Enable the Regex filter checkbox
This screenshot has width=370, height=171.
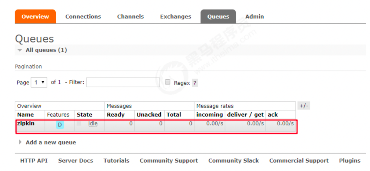coord(168,82)
